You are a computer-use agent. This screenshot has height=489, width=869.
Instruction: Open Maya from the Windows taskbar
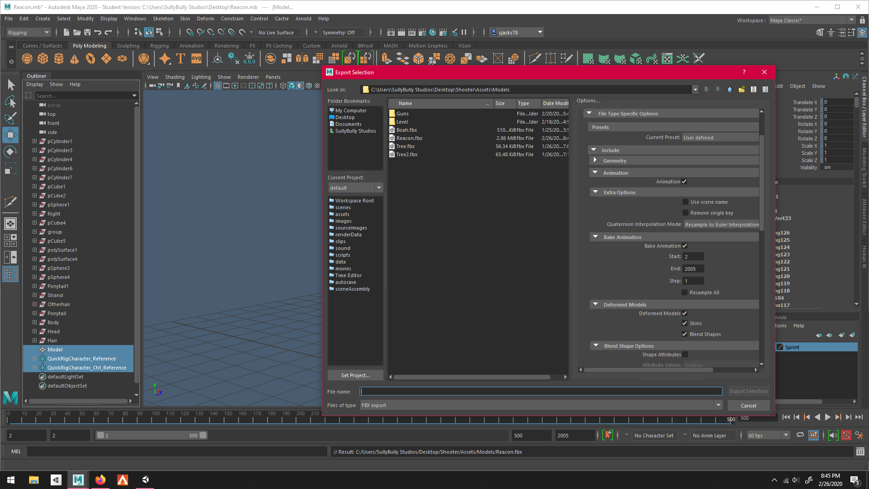pos(78,479)
